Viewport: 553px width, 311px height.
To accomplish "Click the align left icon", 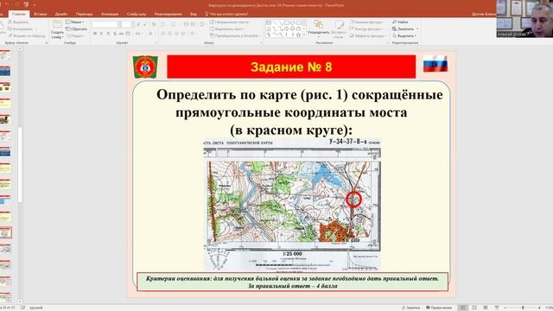I will tap(163, 34).
